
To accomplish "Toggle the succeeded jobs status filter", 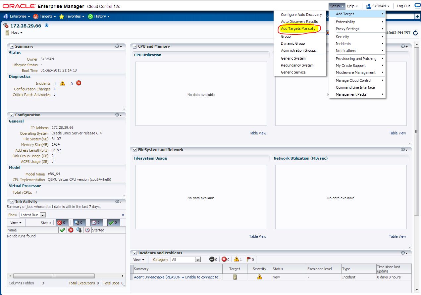I will coord(114,222).
